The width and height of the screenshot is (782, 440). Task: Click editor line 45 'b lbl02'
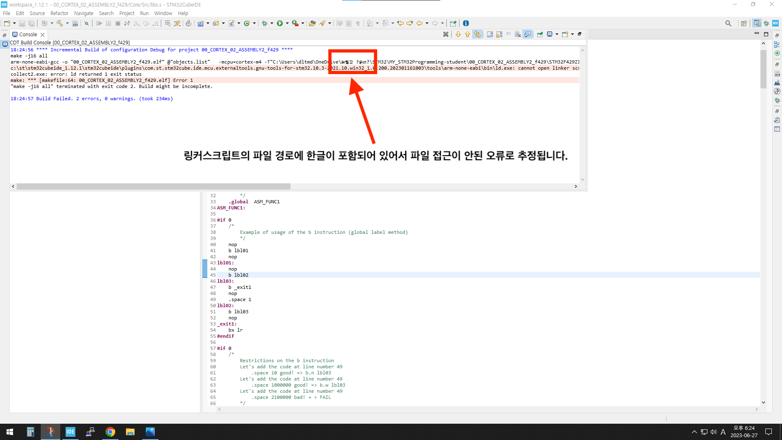238,275
